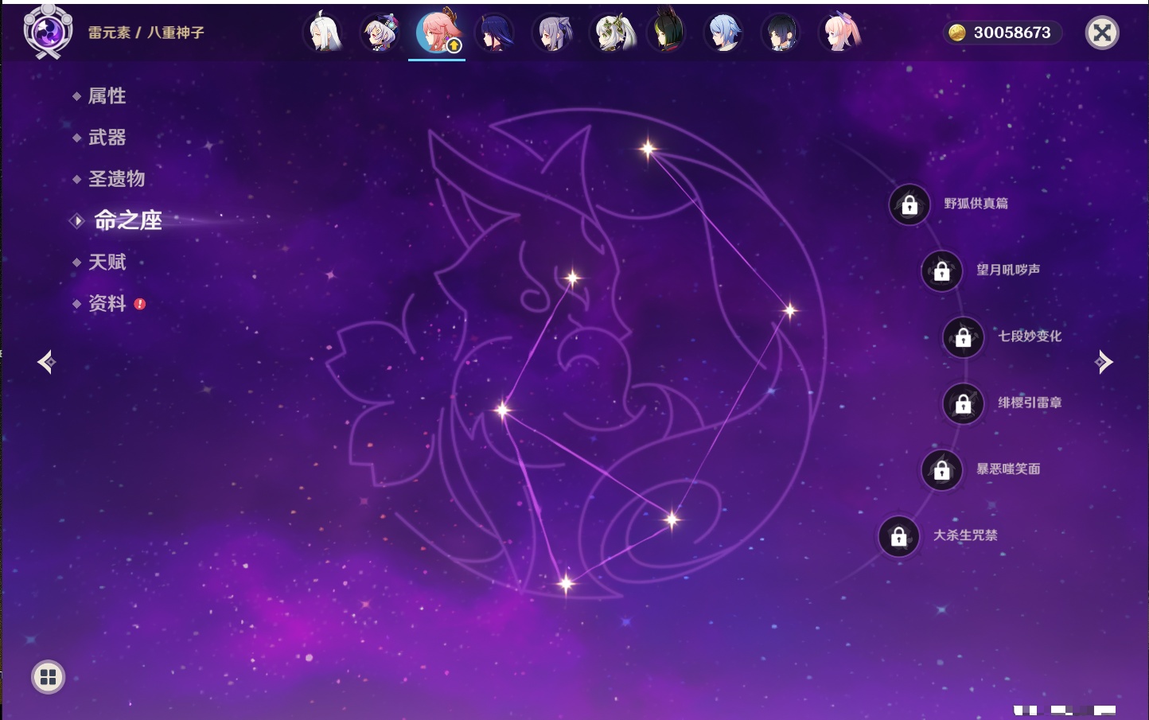Screen dimensions: 1149x720
Task: Go to the next character with right arrow
Action: click(1104, 362)
